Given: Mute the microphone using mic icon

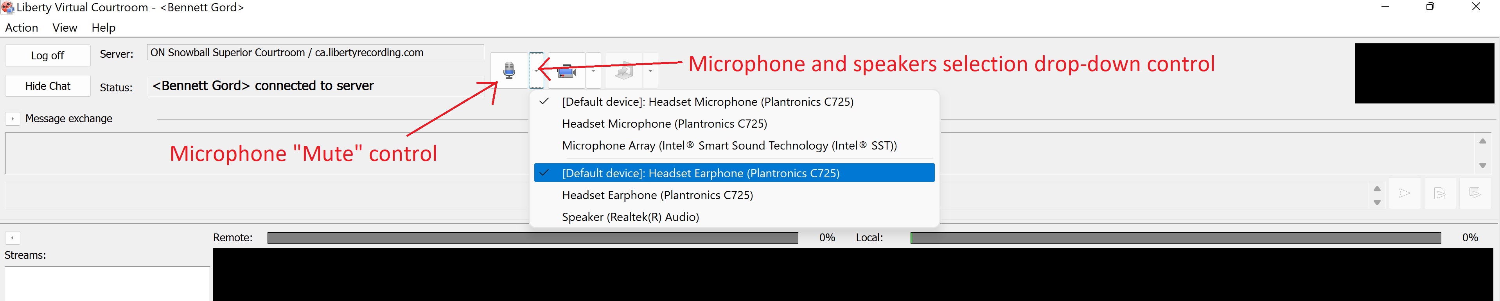Looking at the screenshot, I should 509,70.
